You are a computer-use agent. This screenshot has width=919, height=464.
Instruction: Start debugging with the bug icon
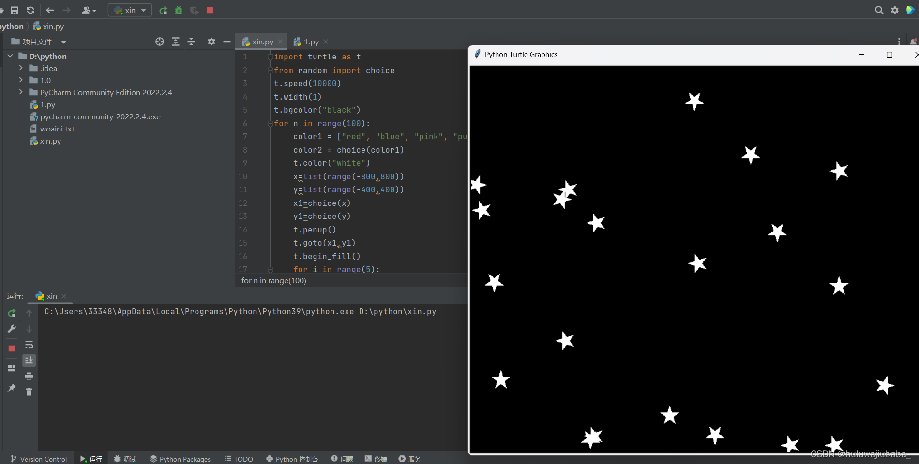pyautogui.click(x=179, y=10)
